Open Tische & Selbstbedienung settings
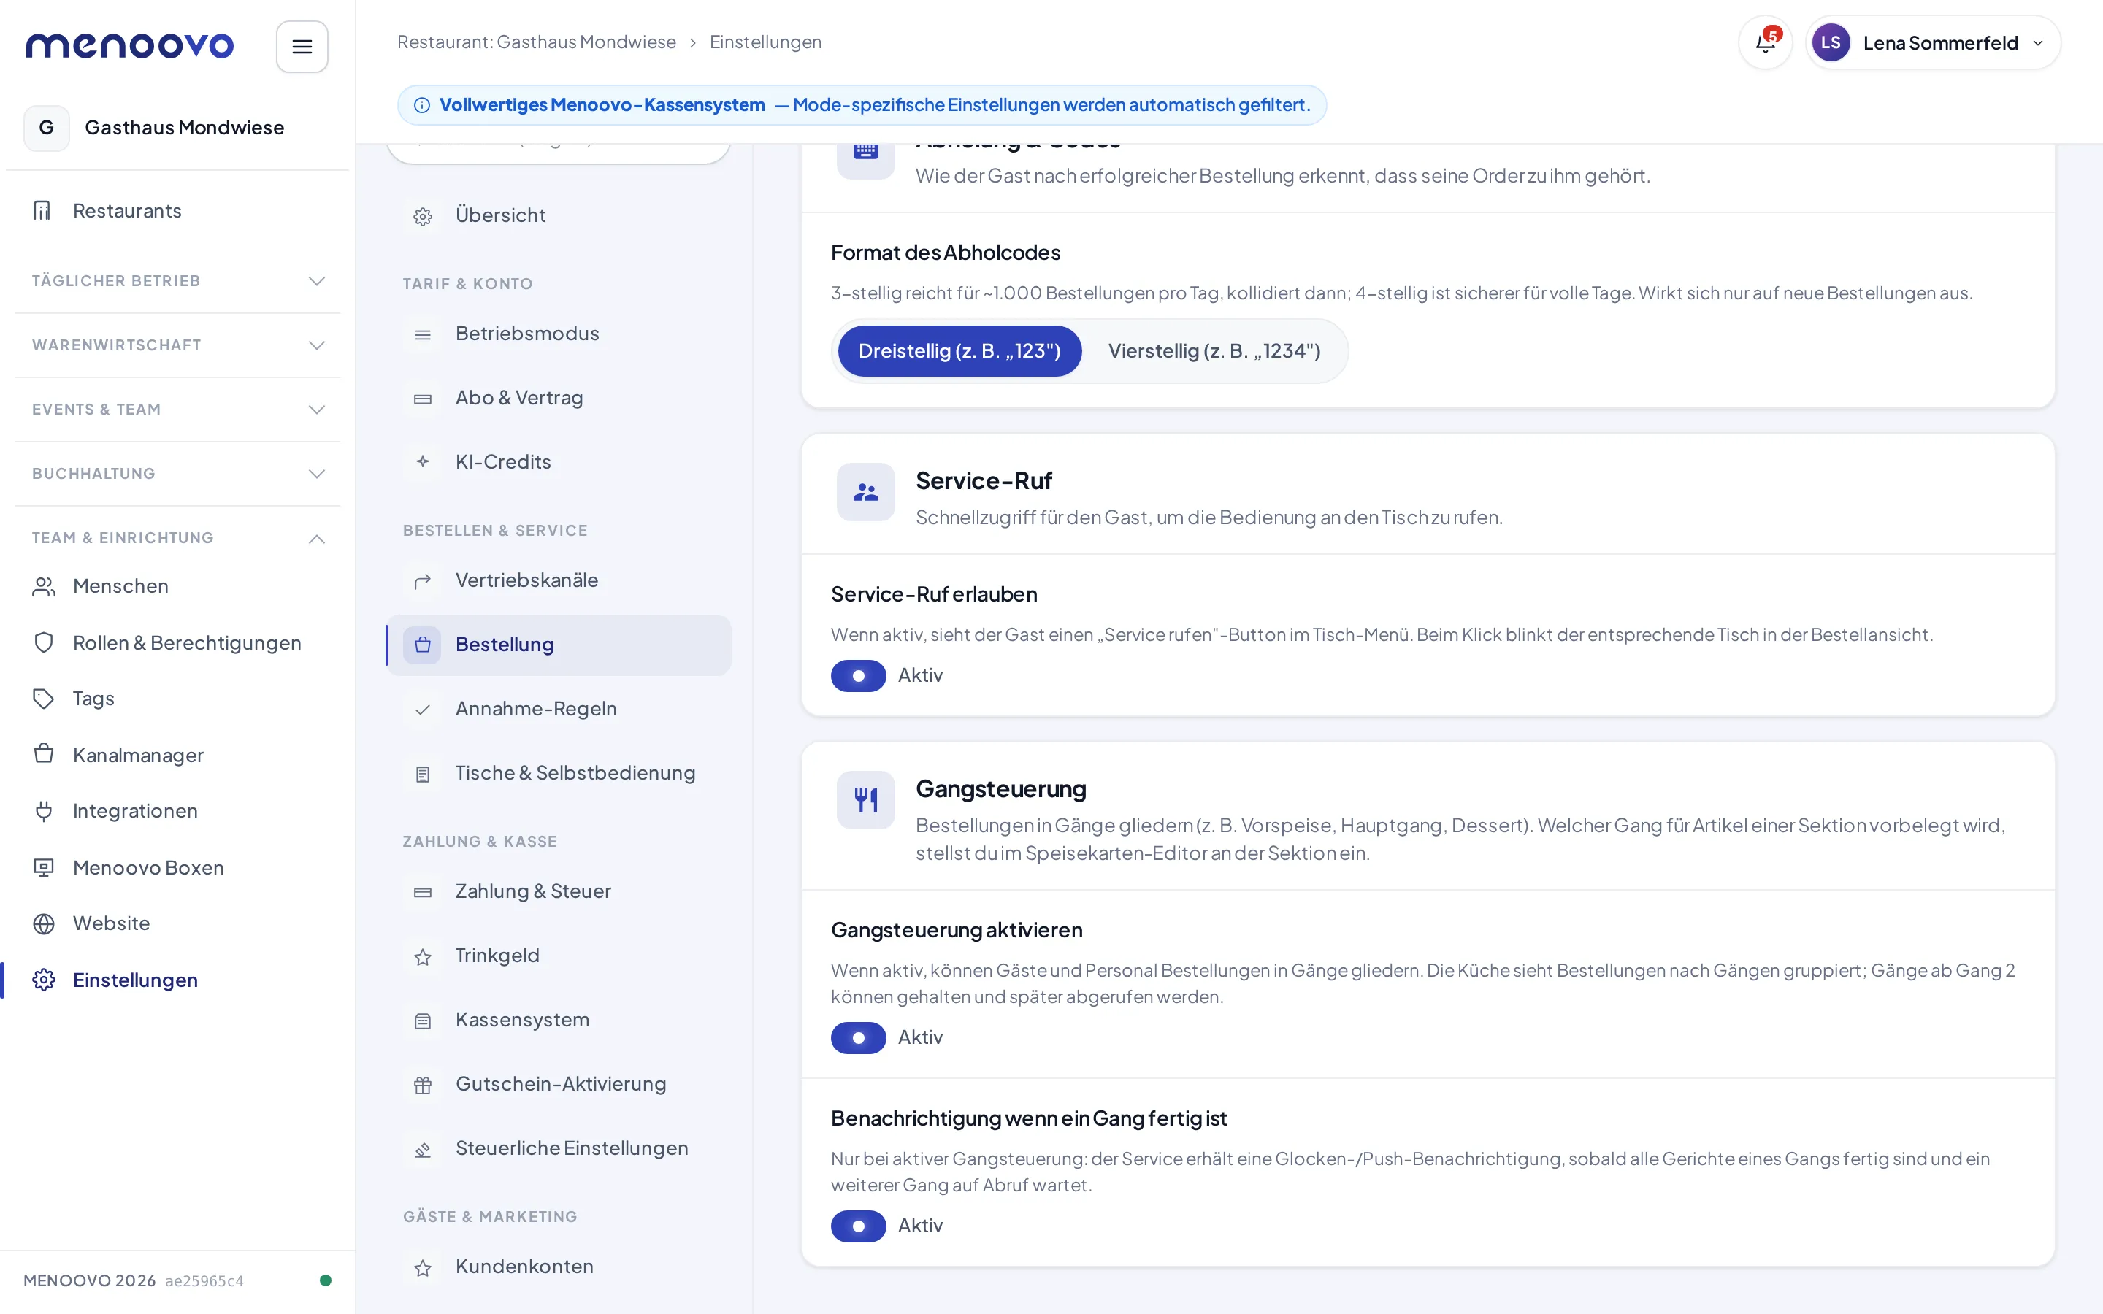The width and height of the screenshot is (2103, 1314). point(559,774)
